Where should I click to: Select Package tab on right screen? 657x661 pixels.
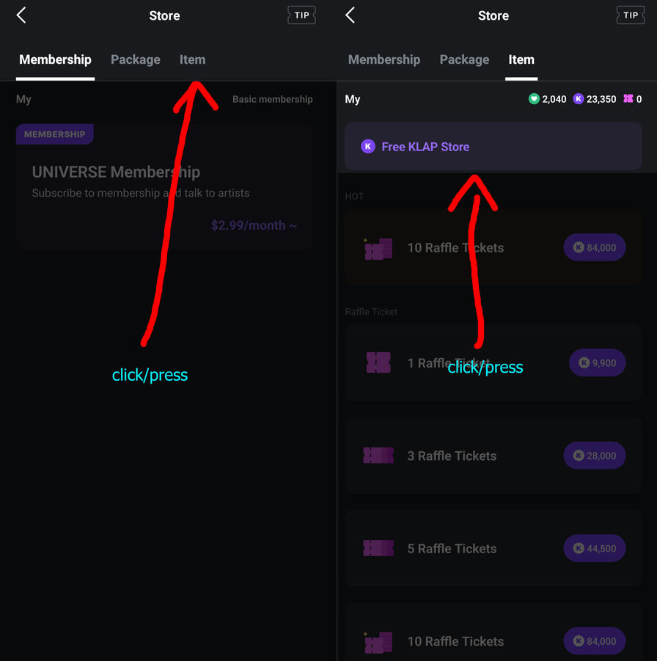(464, 60)
